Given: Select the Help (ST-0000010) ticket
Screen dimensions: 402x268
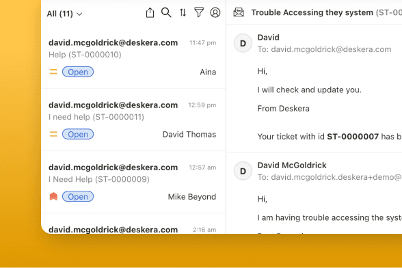Looking at the screenshot, I should pos(133,57).
